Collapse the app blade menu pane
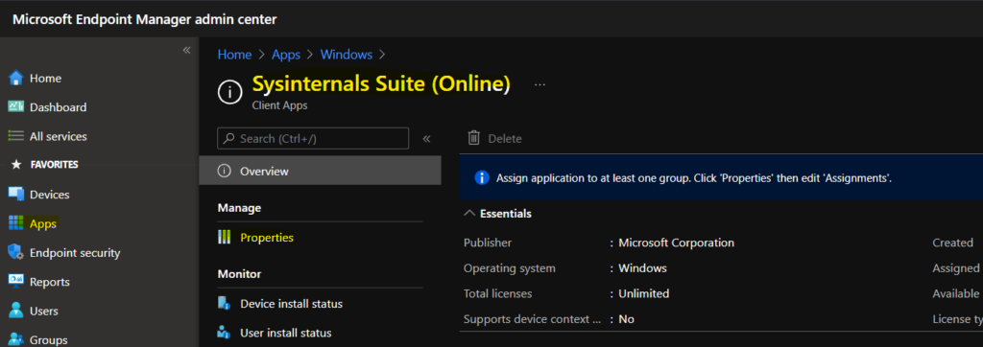Viewport: 983px width, 347px height. click(427, 138)
